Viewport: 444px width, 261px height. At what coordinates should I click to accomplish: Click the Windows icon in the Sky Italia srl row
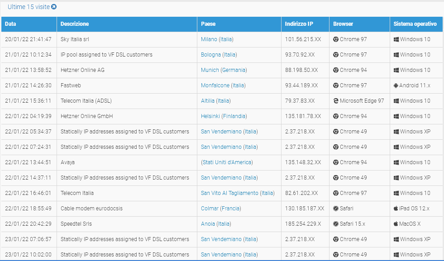click(x=396, y=39)
